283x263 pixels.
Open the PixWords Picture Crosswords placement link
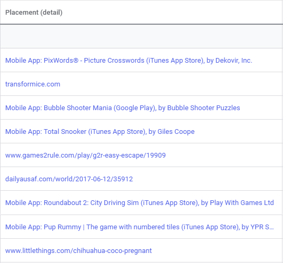pos(129,61)
